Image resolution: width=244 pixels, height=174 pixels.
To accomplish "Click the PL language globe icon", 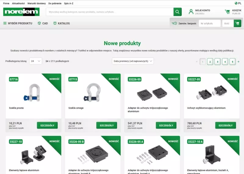I will pos(236,3).
